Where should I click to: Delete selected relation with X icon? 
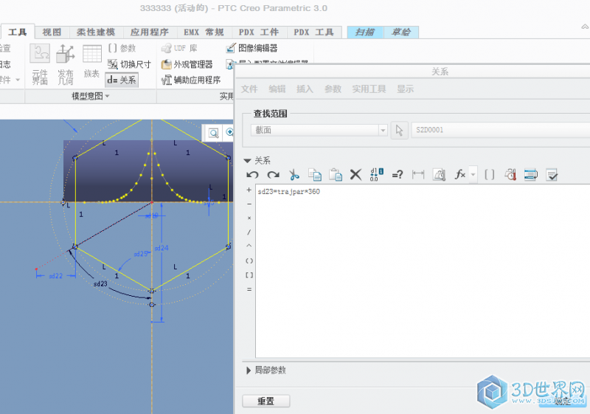click(355, 175)
